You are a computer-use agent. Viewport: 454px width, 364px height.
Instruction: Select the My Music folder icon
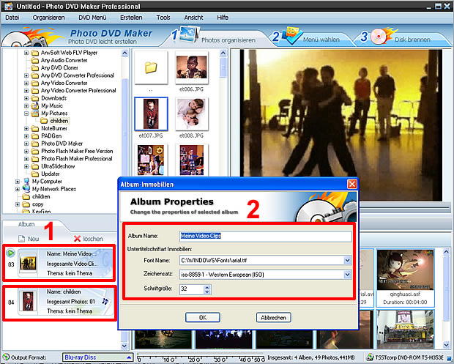(x=35, y=105)
